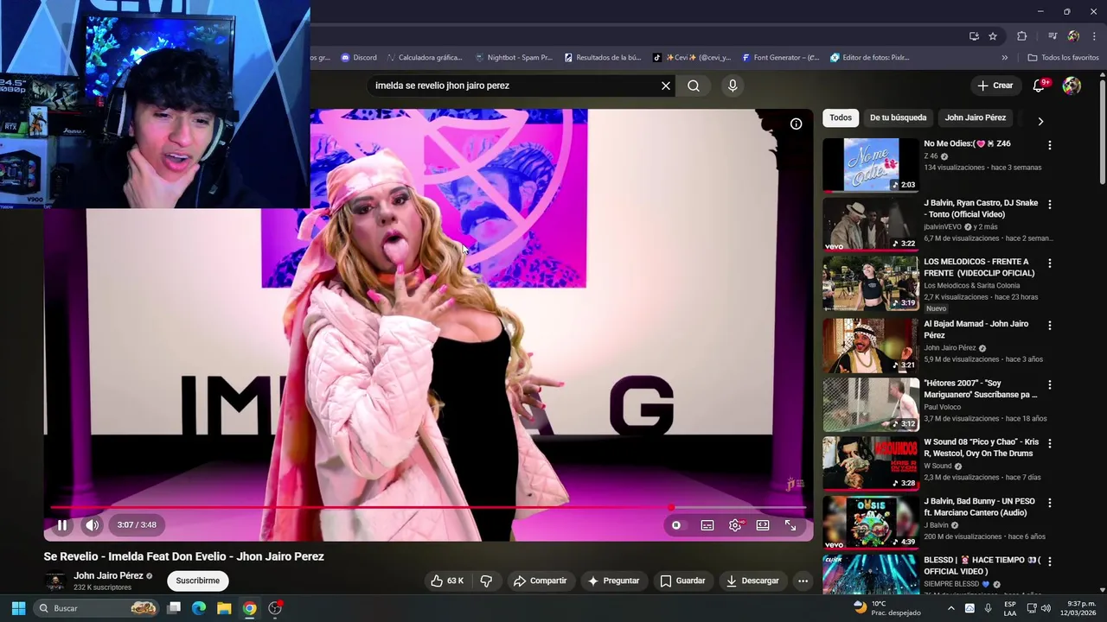Viewport: 1107px width, 622px height.
Task: Open options for Los Melodicos video
Action: pos(1050,263)
